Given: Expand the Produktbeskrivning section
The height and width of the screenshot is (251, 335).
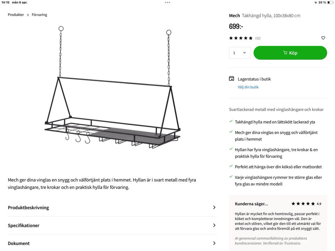Looking at the screenshot, I should coord(112,207).
